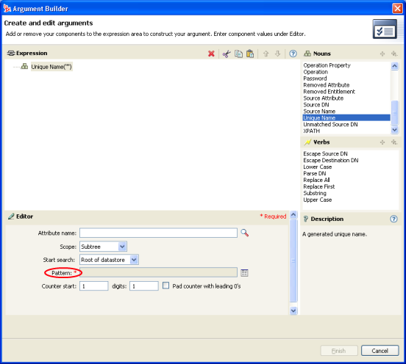Expand the Start search dropdown
This screenshot has height=364, width=406.
point(109,260)
